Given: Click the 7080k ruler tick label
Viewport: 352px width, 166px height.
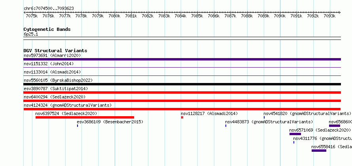Looking at the screenshot, I should tap(114, 16).
